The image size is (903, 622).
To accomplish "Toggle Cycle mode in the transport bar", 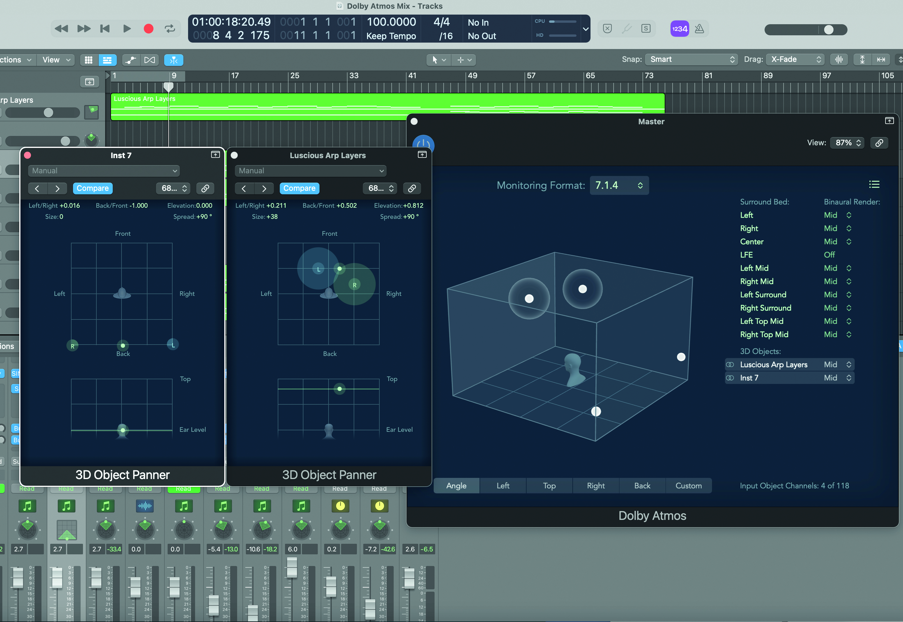I will click(x=170, y=29).
